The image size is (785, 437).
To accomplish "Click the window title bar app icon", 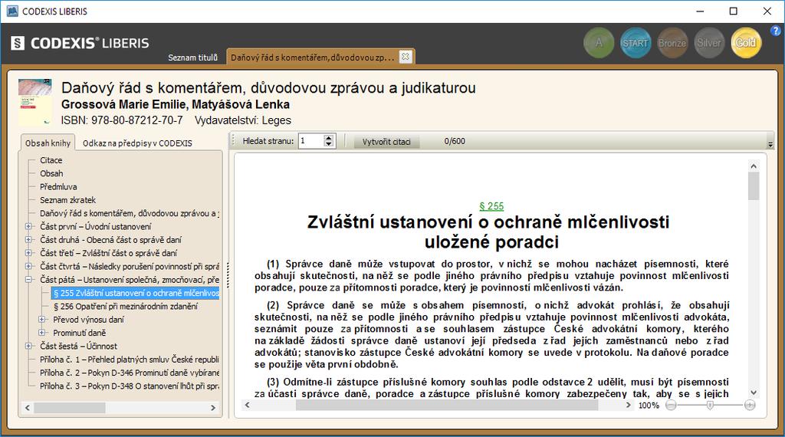I will pos(12,11).
